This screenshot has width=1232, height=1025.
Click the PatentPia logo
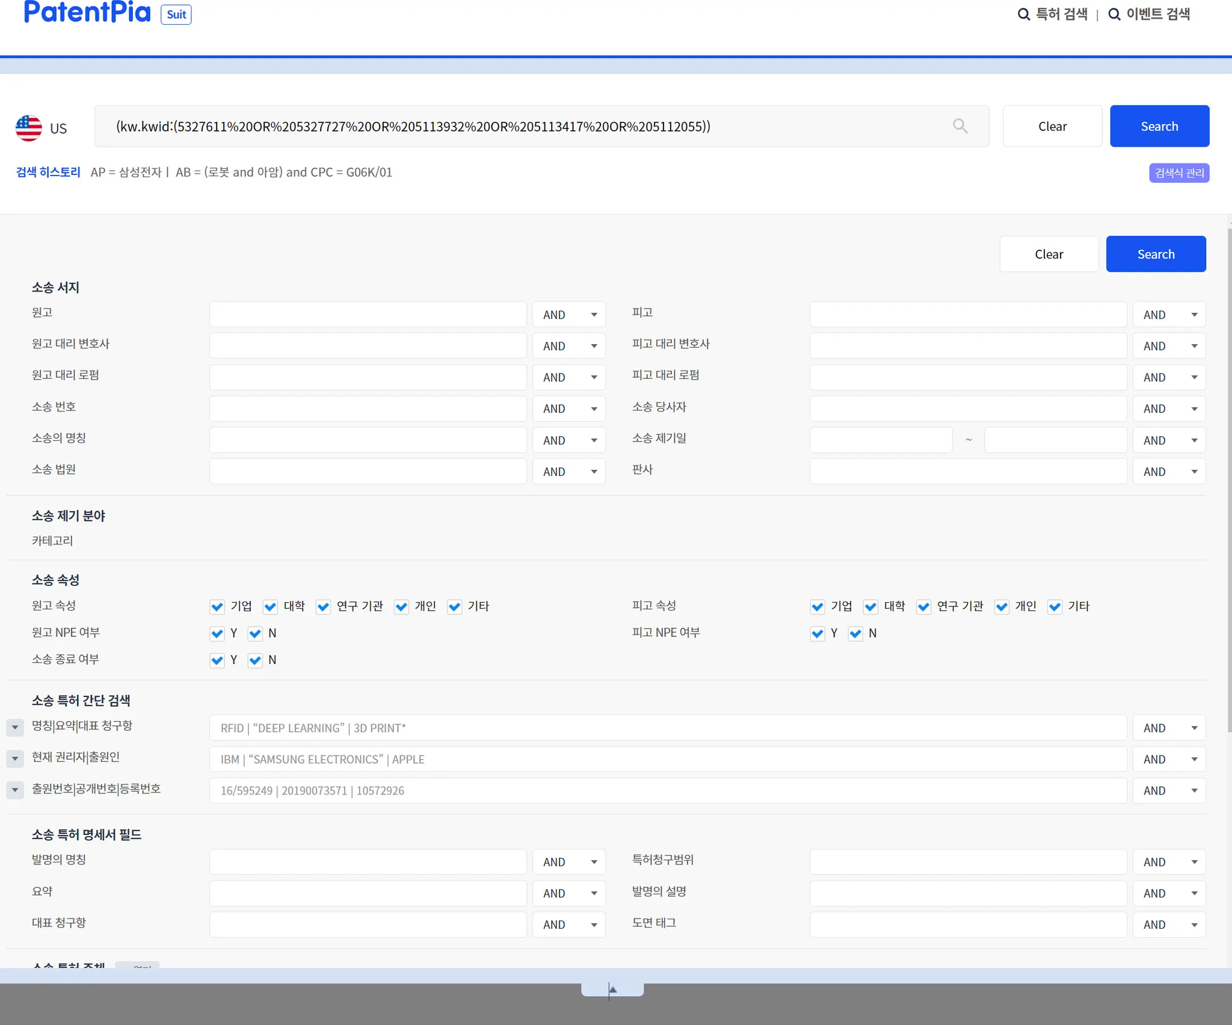coord(87,12)
